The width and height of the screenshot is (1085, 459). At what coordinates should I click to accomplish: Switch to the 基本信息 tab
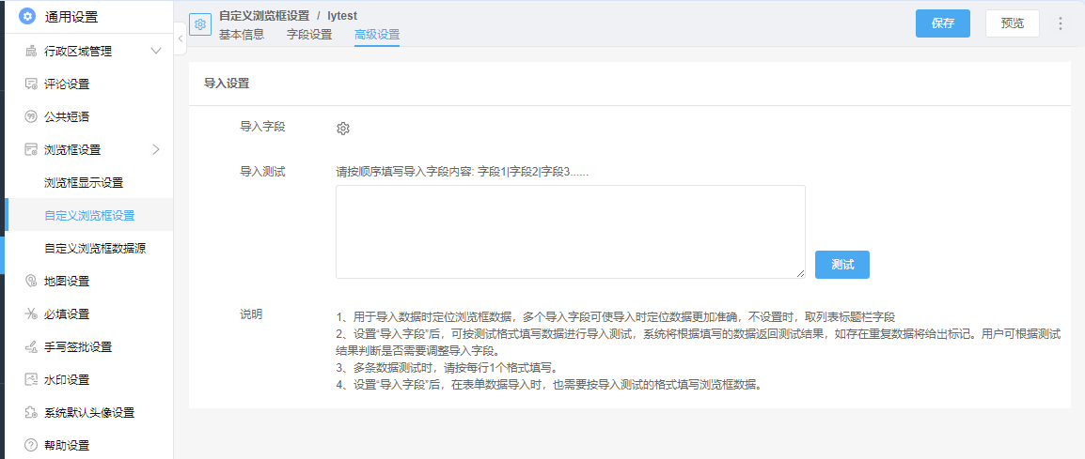point(242,35)
